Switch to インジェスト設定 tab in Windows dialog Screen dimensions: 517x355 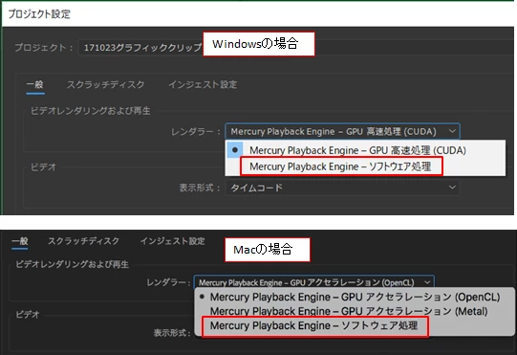203,84
